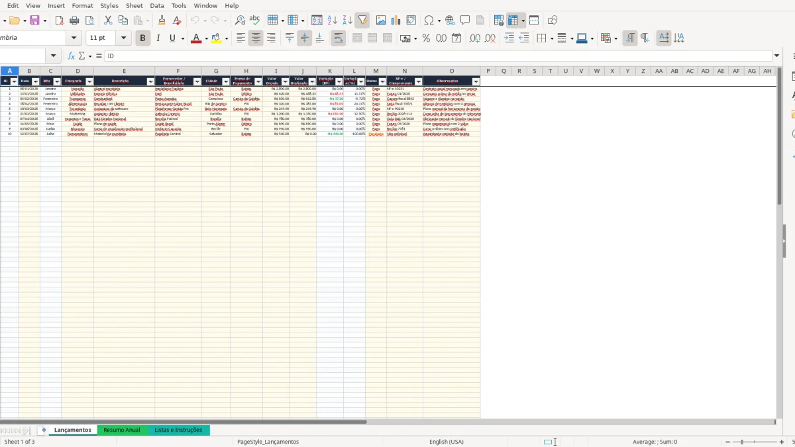Open the Sort dialog icon
Image resolution: width=795 pixels, height=447 pixels.
[317, 21]
